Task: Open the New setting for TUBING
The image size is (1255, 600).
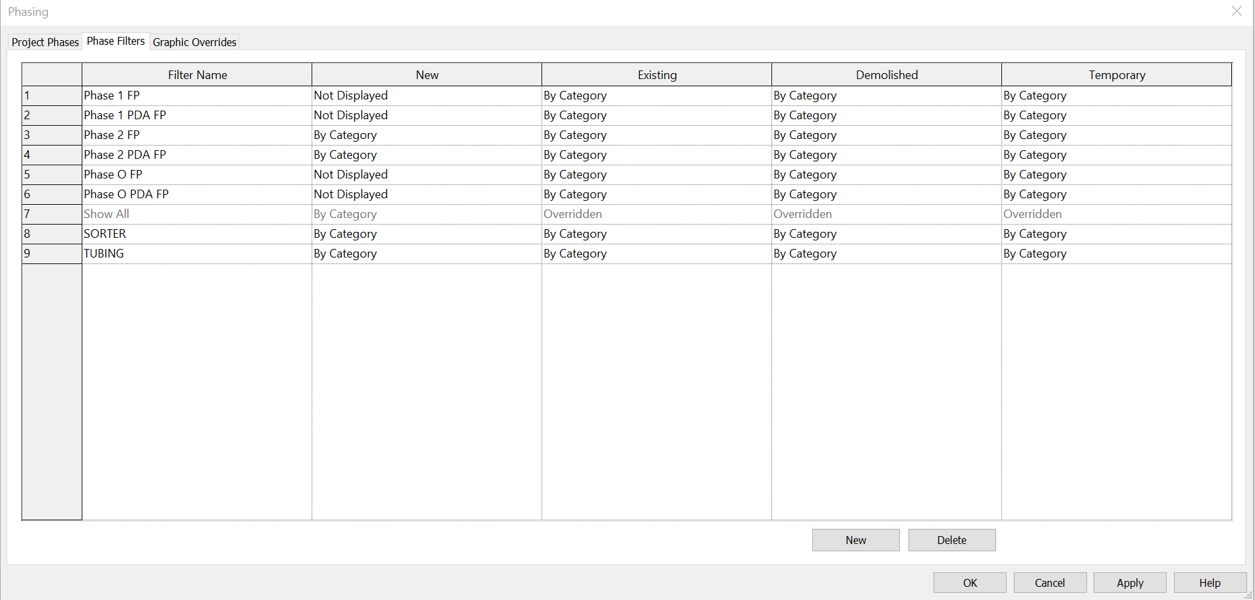Action: (427, 254)
